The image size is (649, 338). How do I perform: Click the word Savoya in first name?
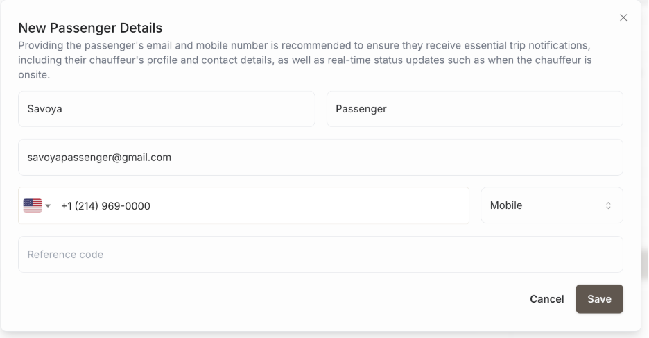(44, 109)
